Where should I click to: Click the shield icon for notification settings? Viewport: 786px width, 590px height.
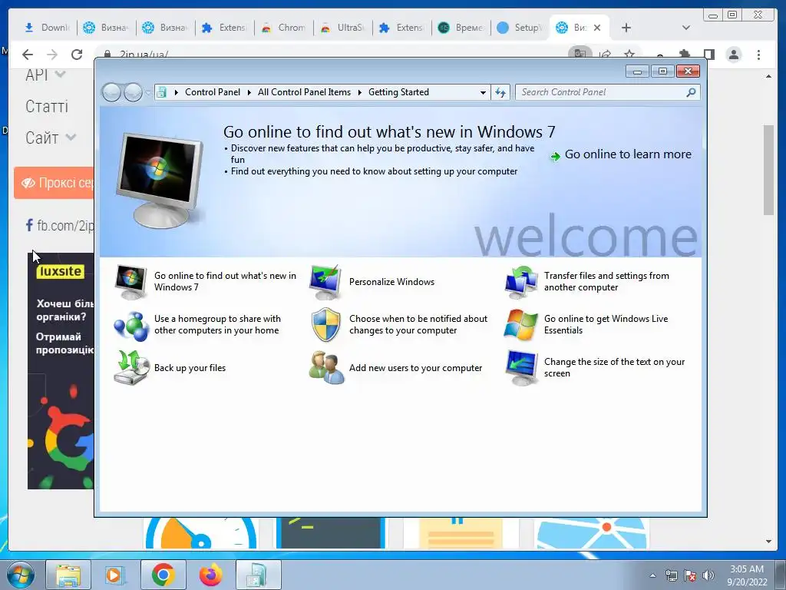point(325,325)
